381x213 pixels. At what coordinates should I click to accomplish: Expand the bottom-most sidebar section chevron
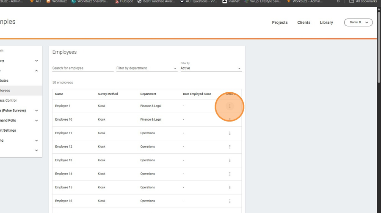tap(36, 150)
